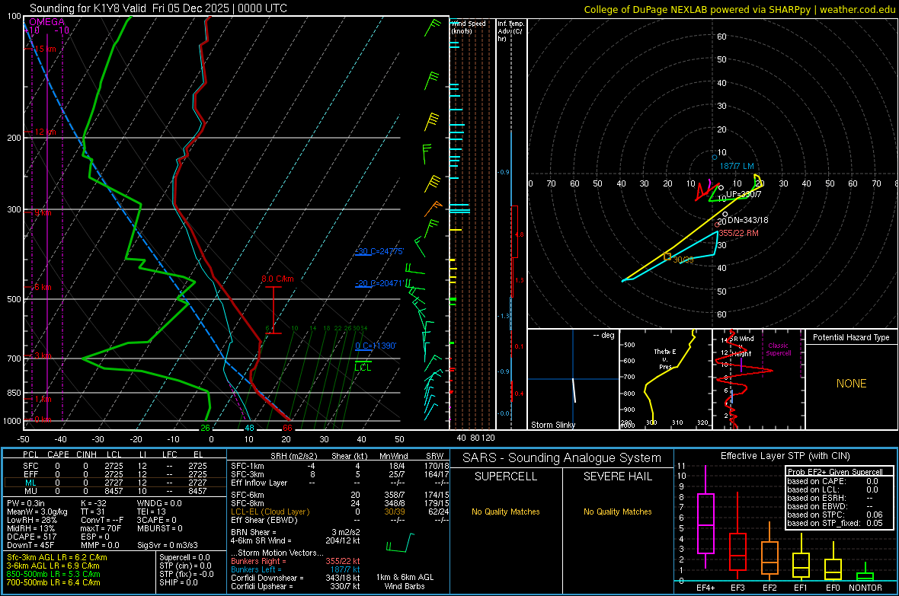Click the maxT = 70F value
Image resolution: width=899 pixels, height=596 pixels.
101,528
